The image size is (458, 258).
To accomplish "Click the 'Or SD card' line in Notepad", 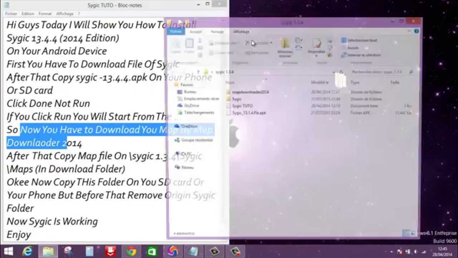I will (x=30, y=90).
